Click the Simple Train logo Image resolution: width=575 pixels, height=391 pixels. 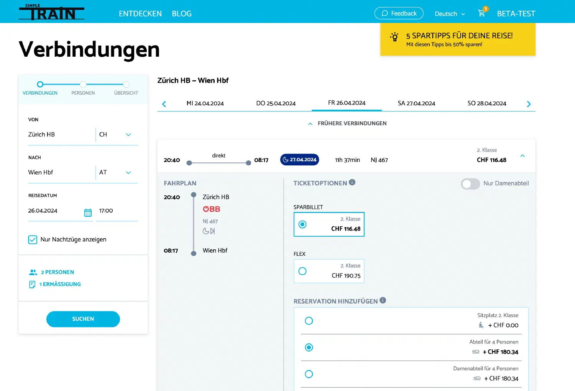(51, 12)
